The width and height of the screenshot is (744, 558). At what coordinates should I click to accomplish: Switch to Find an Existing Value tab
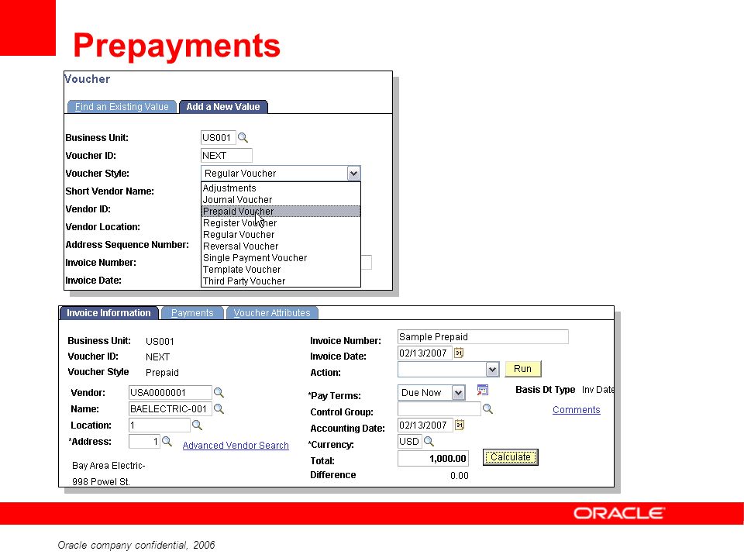122,107
